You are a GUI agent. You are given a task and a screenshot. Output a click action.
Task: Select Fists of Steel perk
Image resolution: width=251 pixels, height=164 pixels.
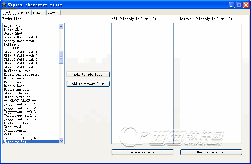31,123
